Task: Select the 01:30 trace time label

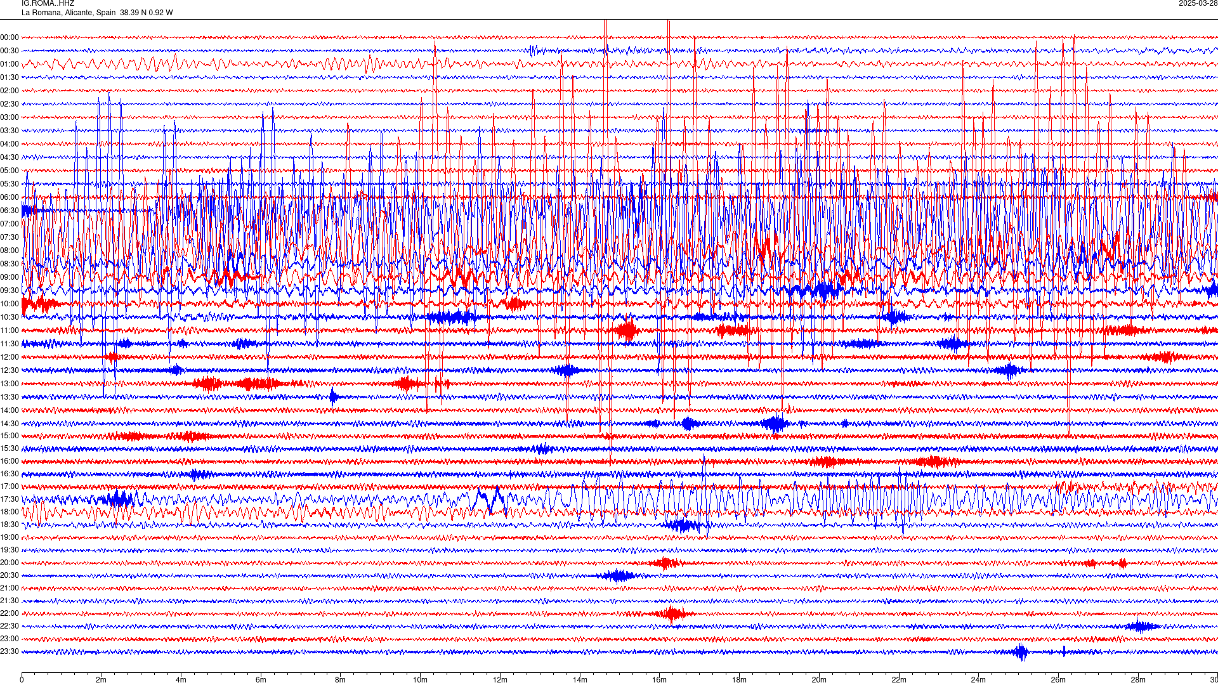Action: pyautogui.click(x=10, y=77)
